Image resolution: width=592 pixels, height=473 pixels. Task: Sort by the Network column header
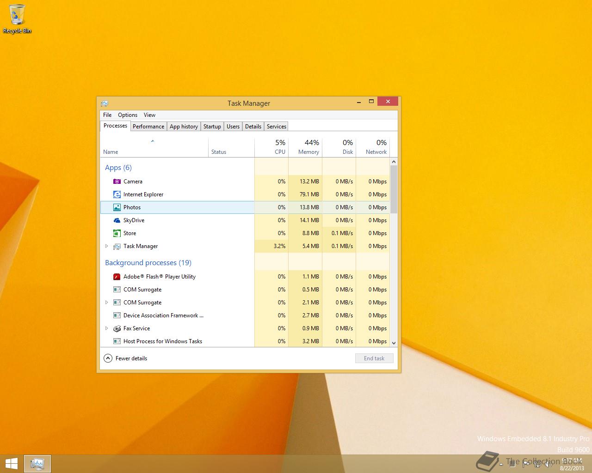(373, 146)
